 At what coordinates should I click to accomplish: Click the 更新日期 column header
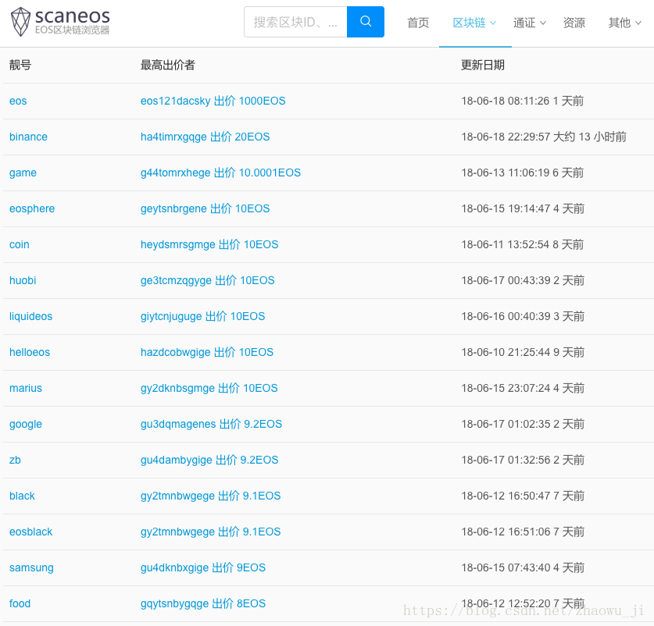coord(483,65)
